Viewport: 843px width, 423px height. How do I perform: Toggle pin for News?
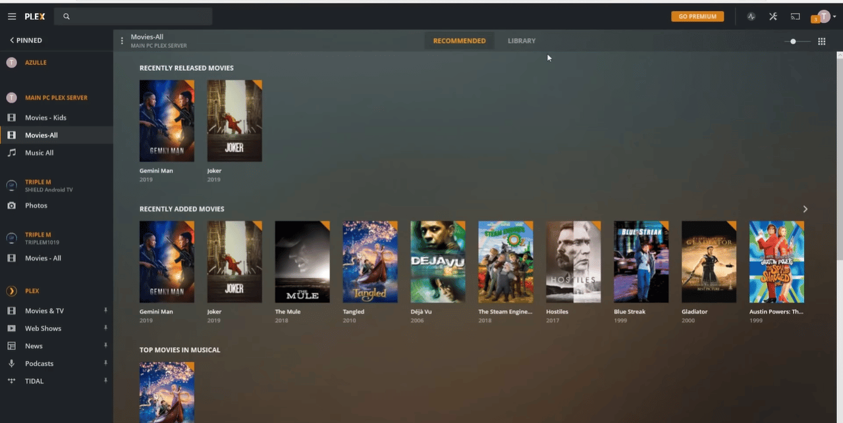pos(105,345)
